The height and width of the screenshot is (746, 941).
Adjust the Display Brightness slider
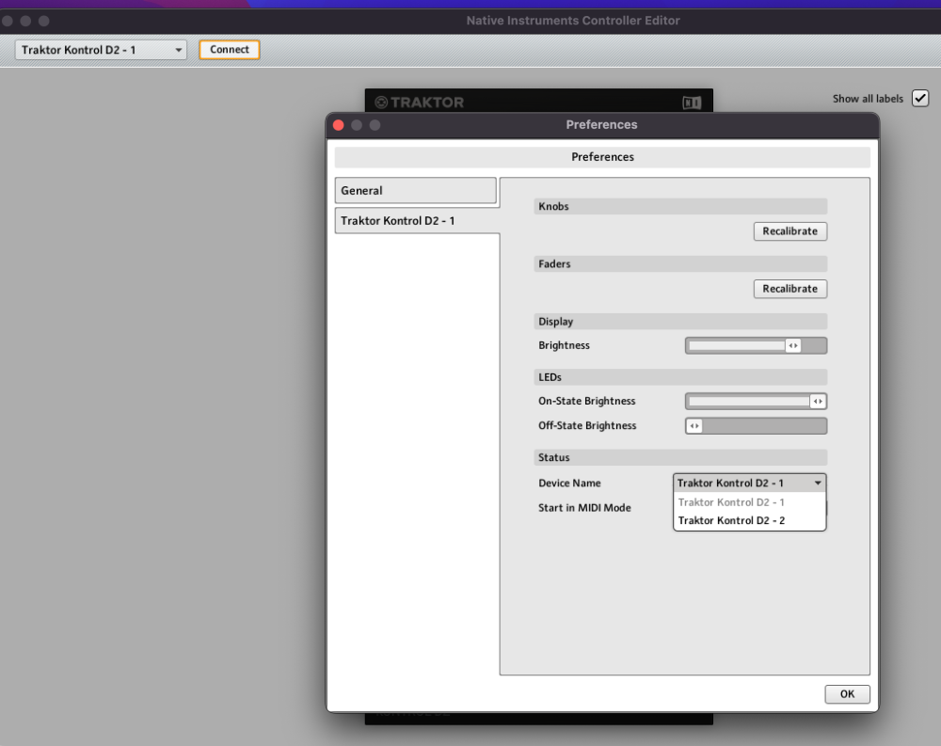click(x=756, y=345)
